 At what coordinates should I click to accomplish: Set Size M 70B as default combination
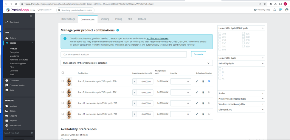[x=209, y=103]
